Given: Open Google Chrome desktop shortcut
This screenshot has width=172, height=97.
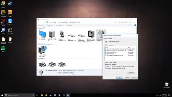Looking at the screenshot, I should 3,4.
